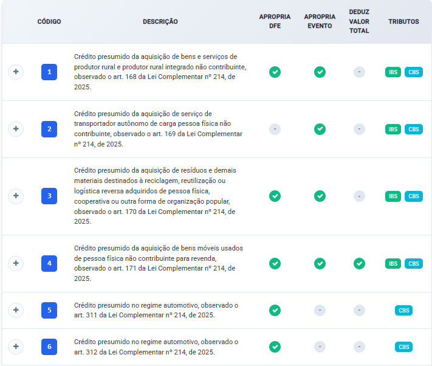
Task: Click Apropria DFe check icon for row 6
Action: pos(275,347)
